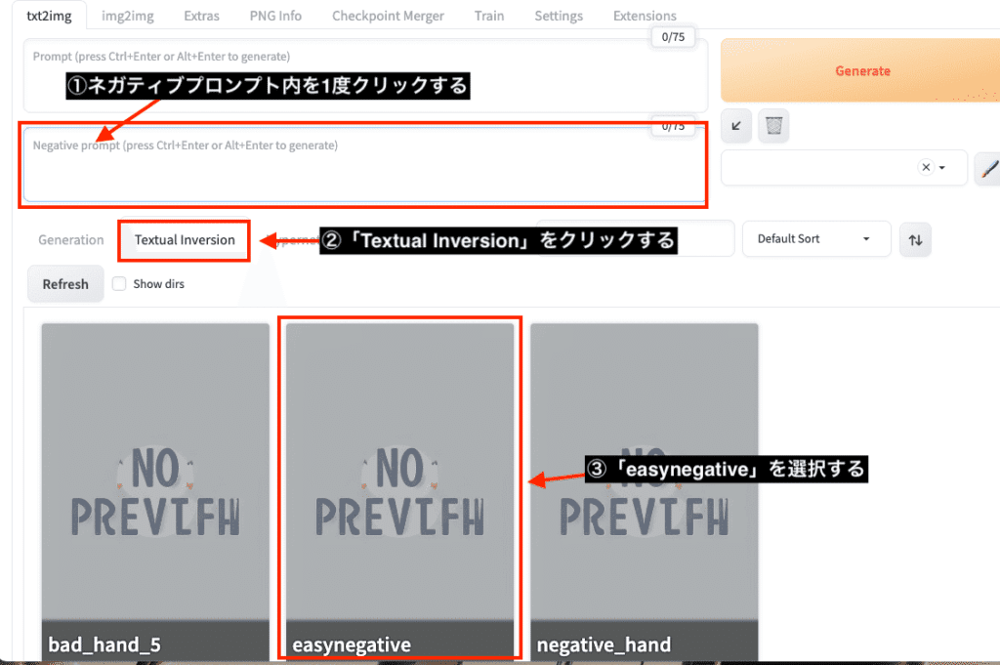Enable the Show dirs checkbox
The height and width of the screenshot is (665, 1000).
point(118,283)
